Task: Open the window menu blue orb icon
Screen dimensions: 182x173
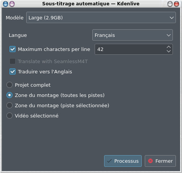Action: coord(5,4)
